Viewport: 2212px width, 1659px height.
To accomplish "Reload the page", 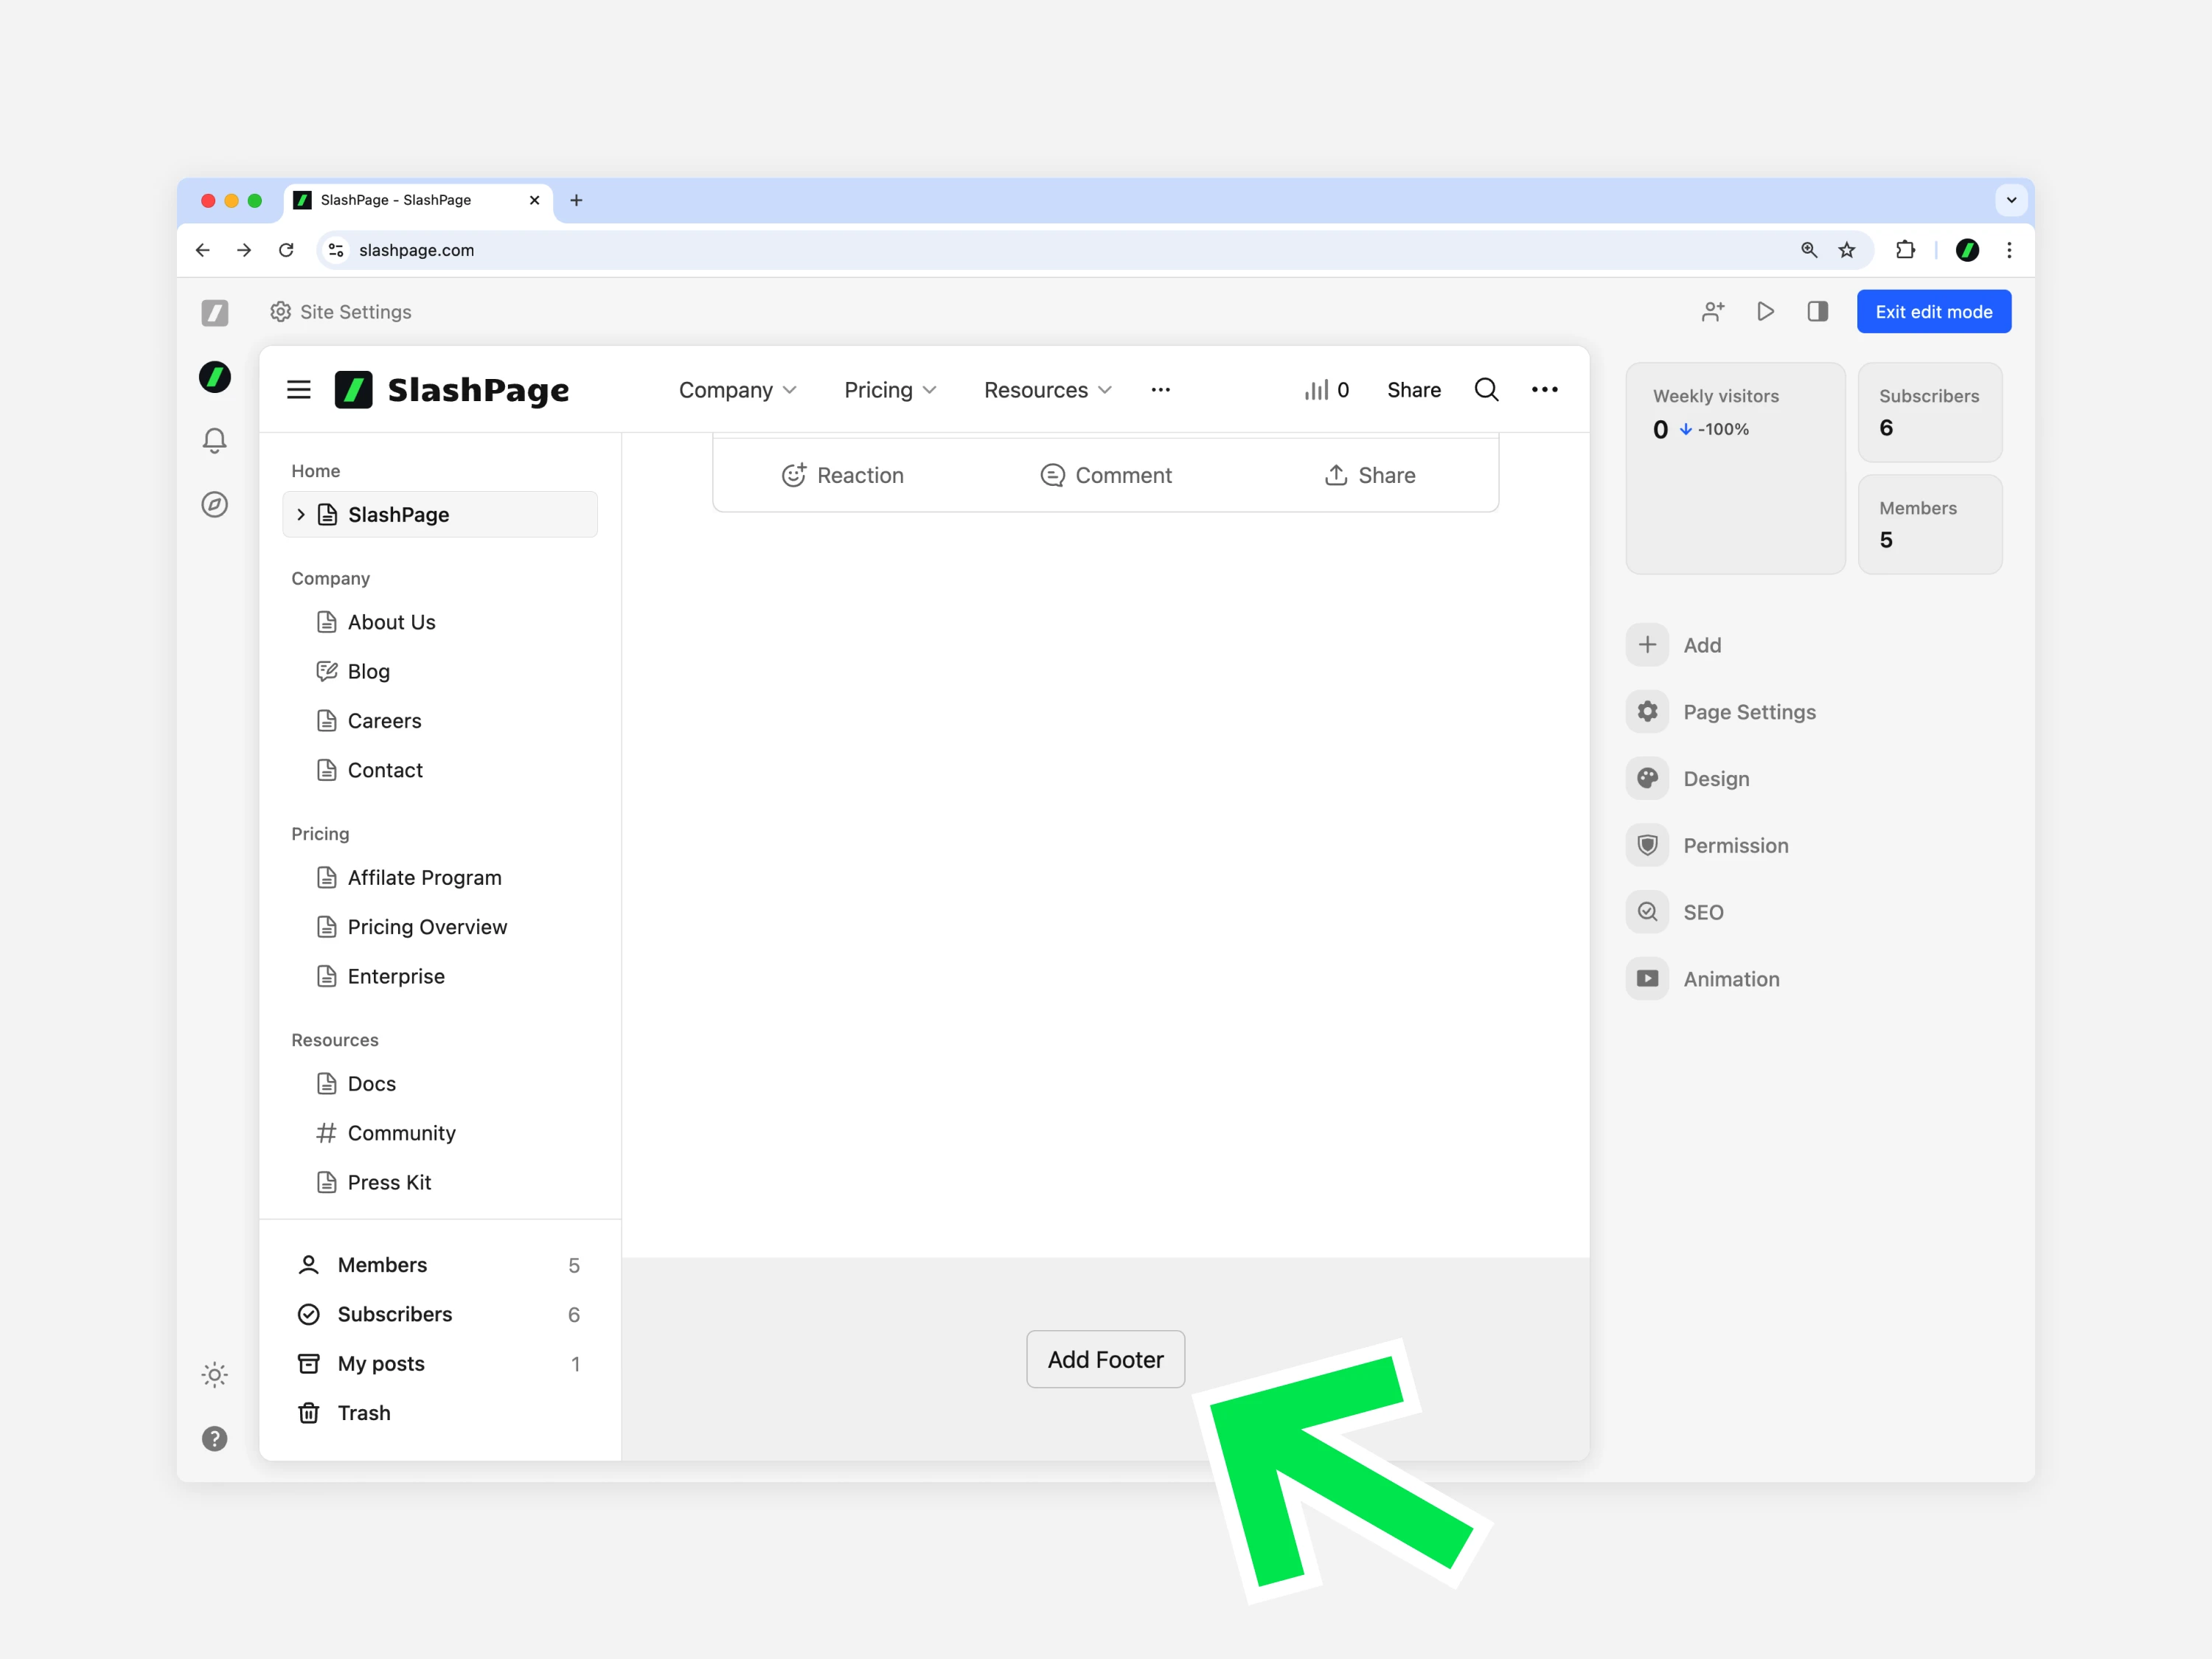I will pos(286,250).
